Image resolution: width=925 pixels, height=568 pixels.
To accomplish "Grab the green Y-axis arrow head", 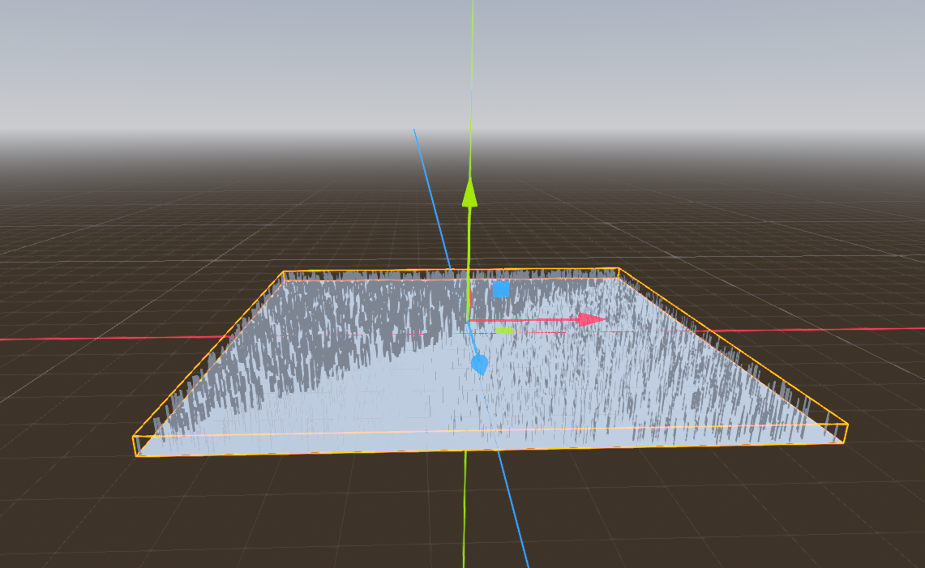I will tap(469, 192).
